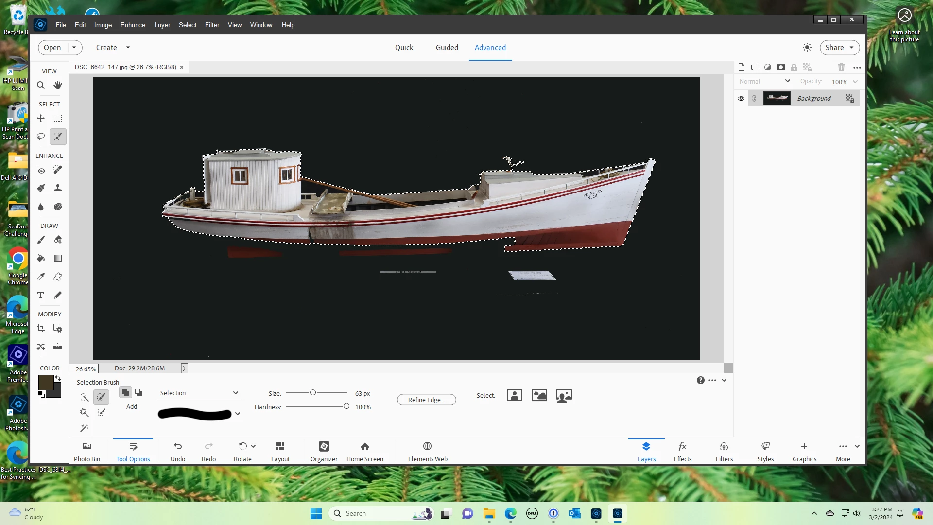Choose the Rectangular Marquee tool
Image resolution: width=933 pixels, height=525 pixels.
click(58, 118)
